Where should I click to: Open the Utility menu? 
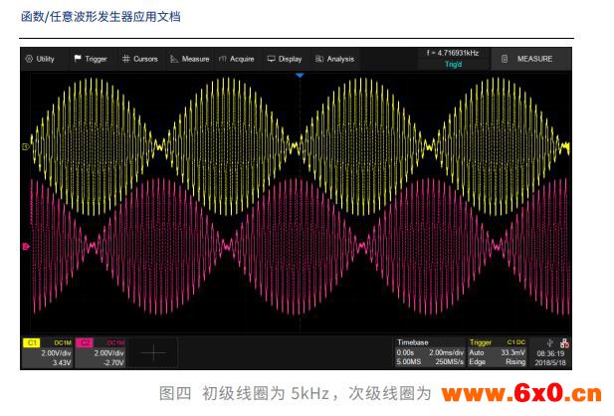(41, 59)
